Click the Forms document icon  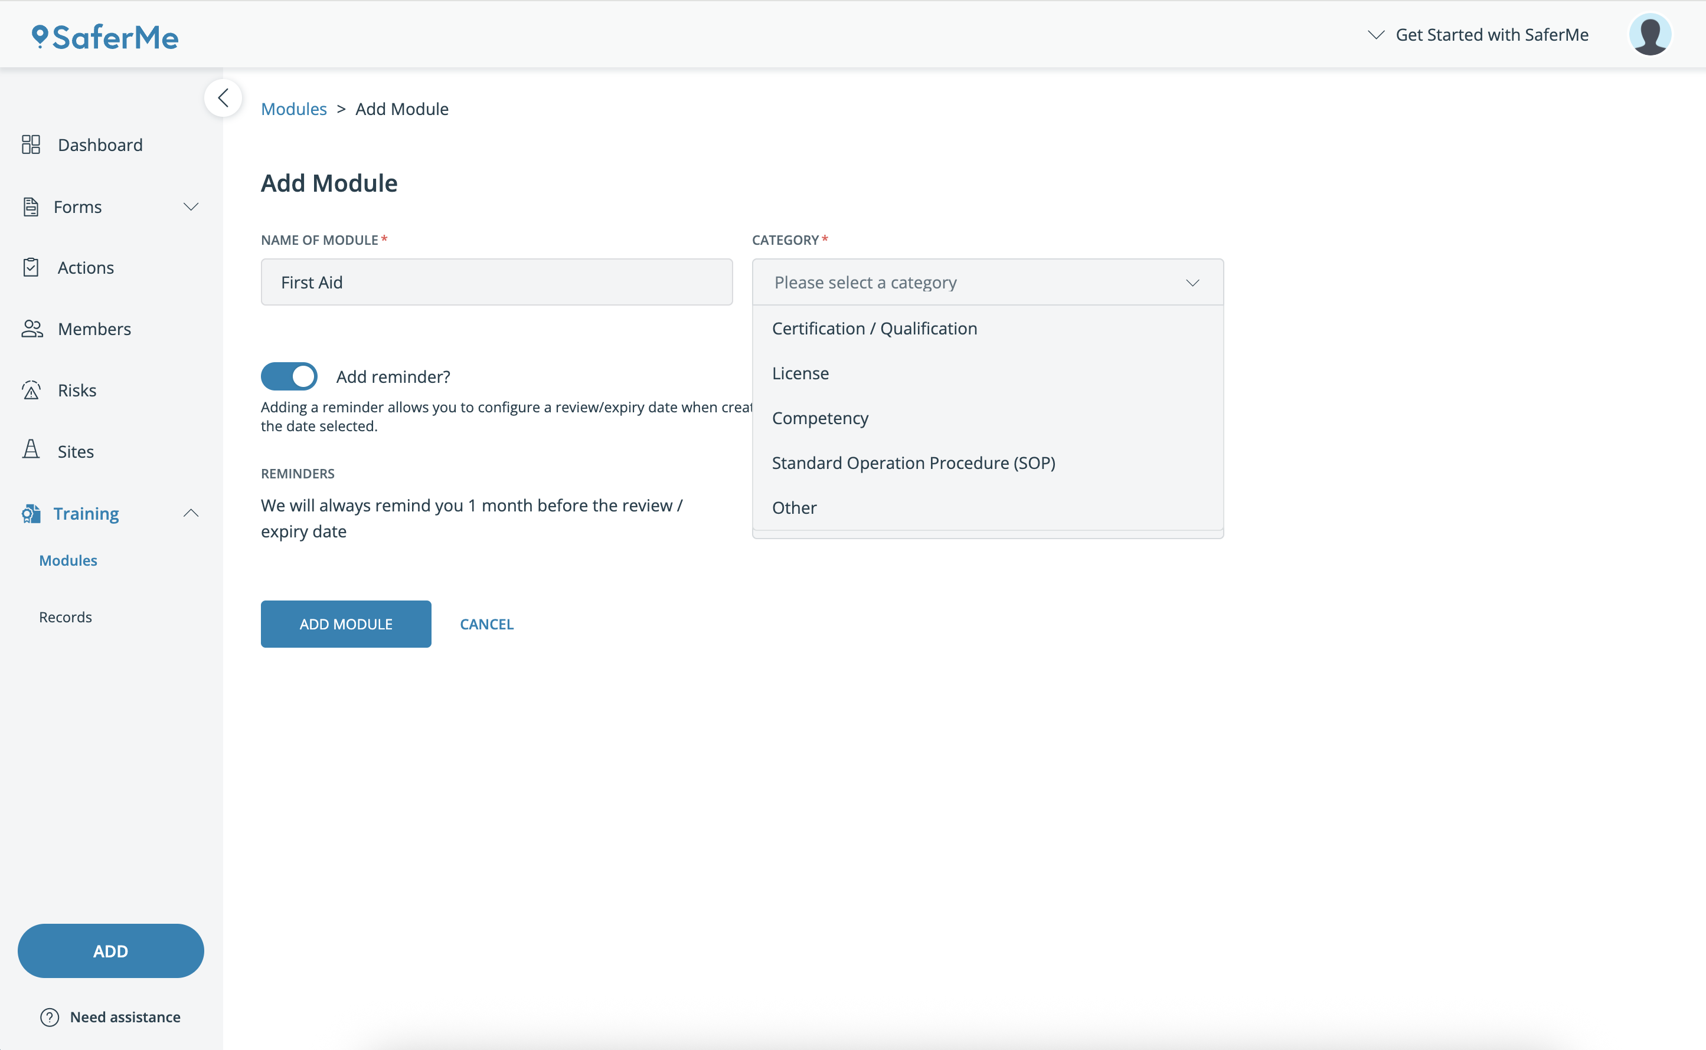point(31,207)
